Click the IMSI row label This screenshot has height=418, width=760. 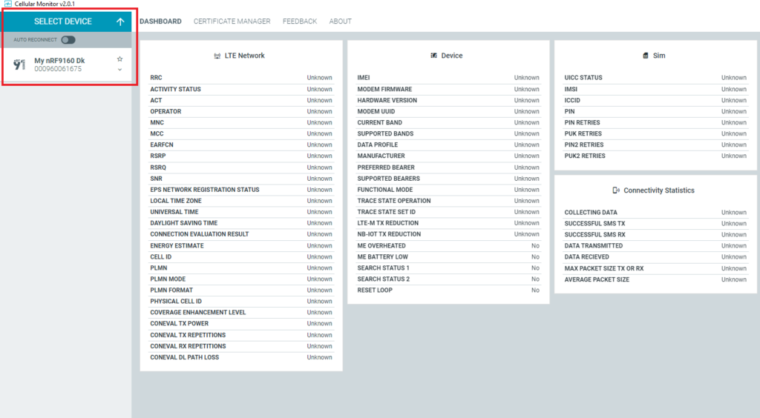[571, 89]
